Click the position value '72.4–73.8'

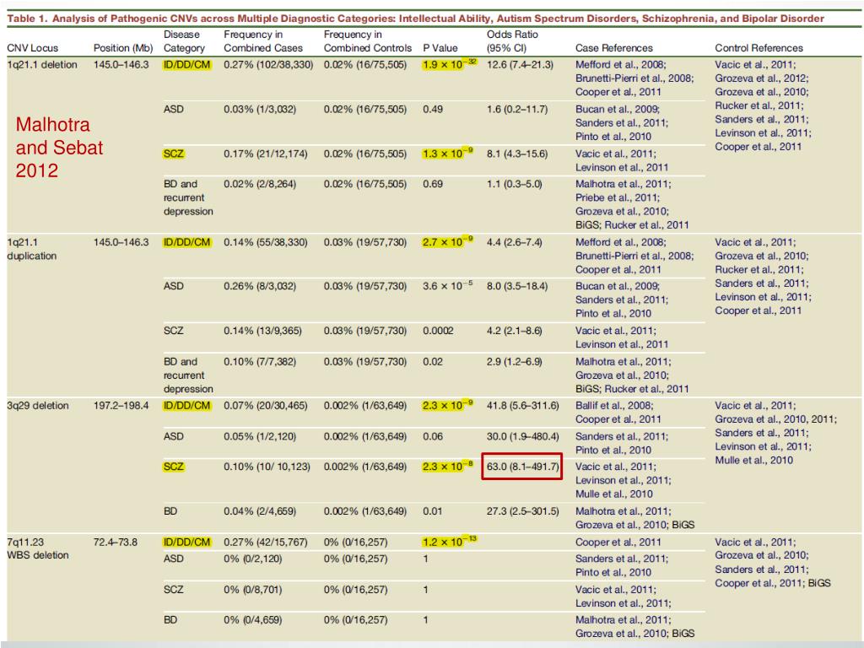(115, 543)
